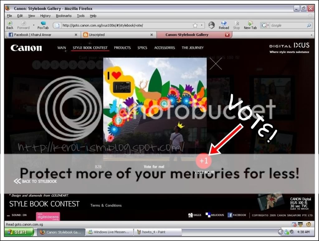Click the system tray clock 4:38 AM
319x241 pixels.
[303, 232]
